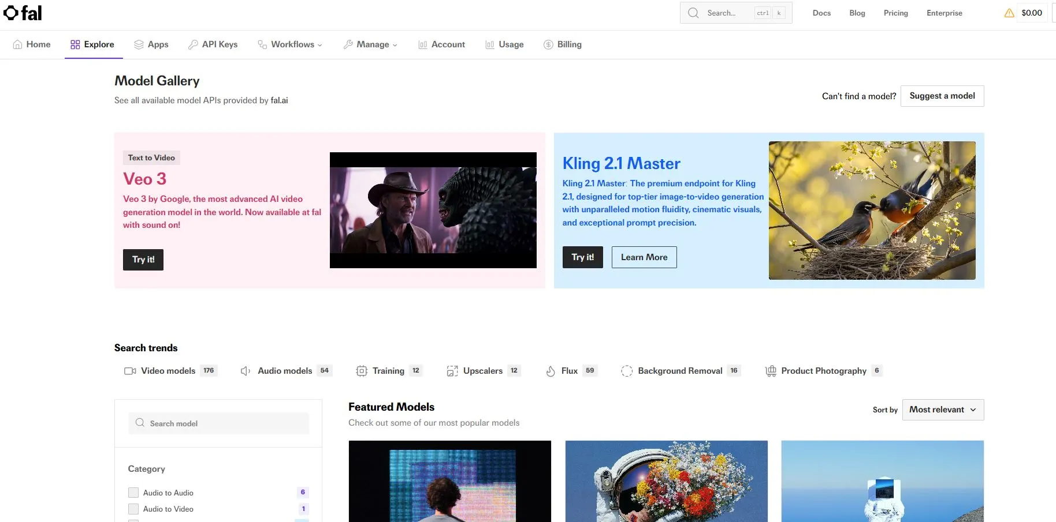Expand the Manage menu
The height and width of the screenshot is (522, 1056).
(370, 44)
